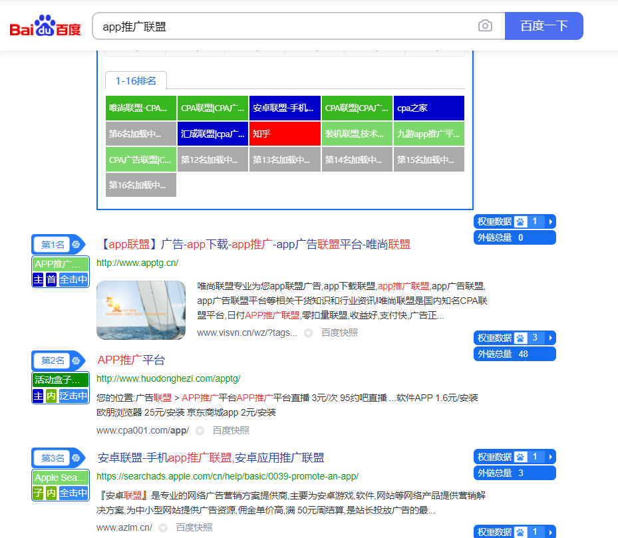Click the 外链总量 3 badge
This screenshot has height=538, width=618.
(515, 473)
